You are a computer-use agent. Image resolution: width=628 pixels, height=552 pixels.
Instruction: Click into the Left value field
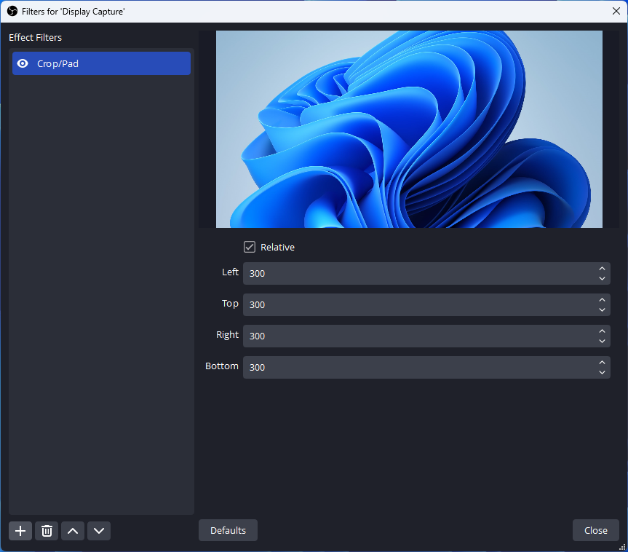click(415, 274)
